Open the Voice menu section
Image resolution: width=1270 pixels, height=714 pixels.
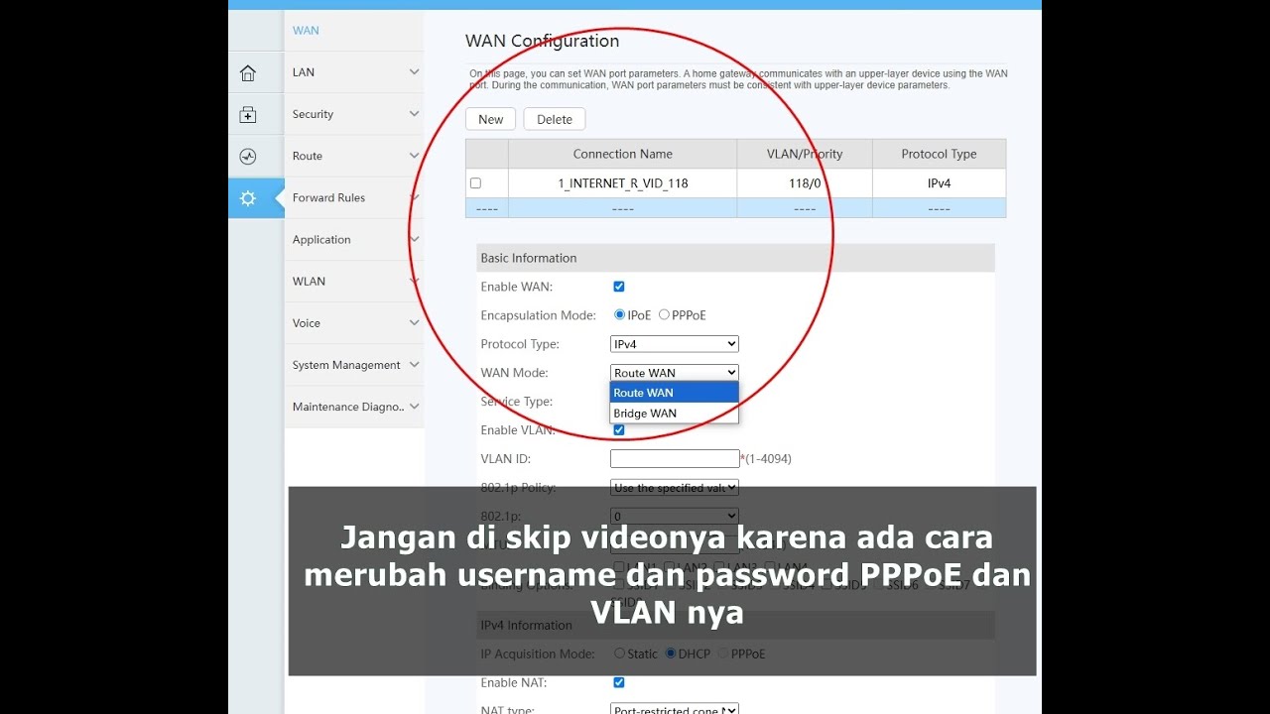354,322
